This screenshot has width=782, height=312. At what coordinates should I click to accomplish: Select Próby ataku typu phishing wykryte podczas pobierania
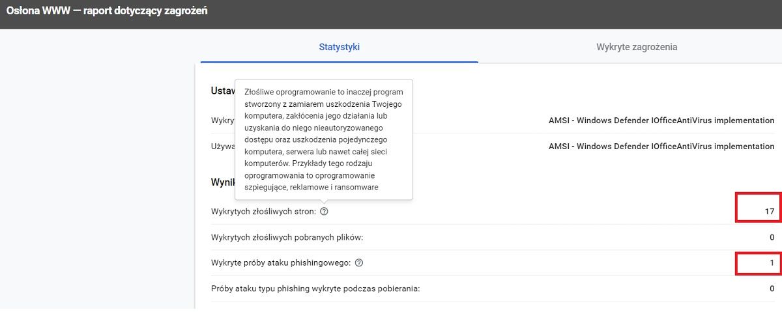315,288
